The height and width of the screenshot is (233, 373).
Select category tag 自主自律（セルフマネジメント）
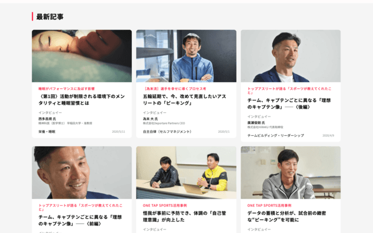click(x=167, y=132)
